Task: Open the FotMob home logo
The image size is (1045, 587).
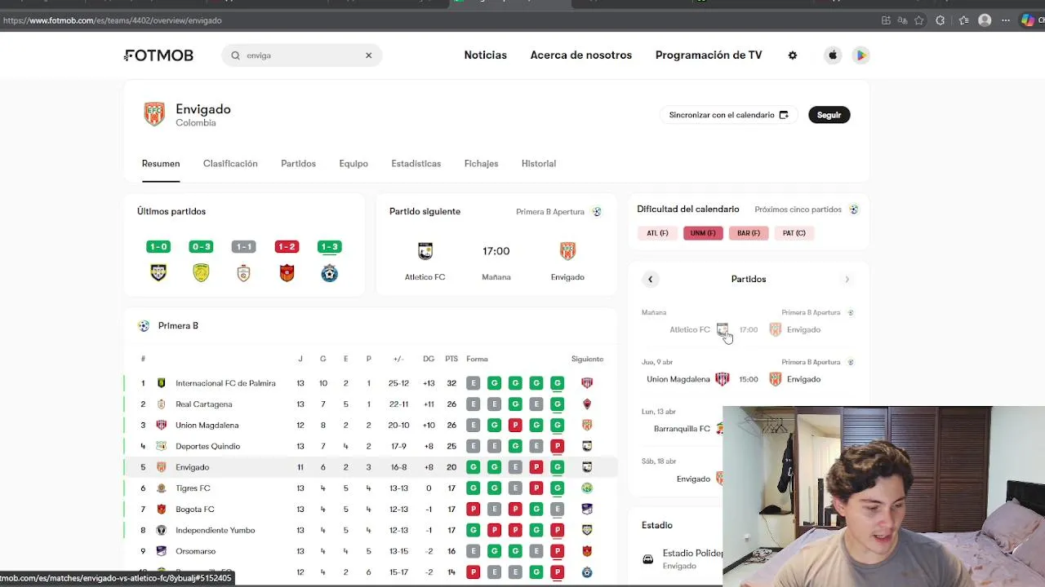Action: (159, 55)
